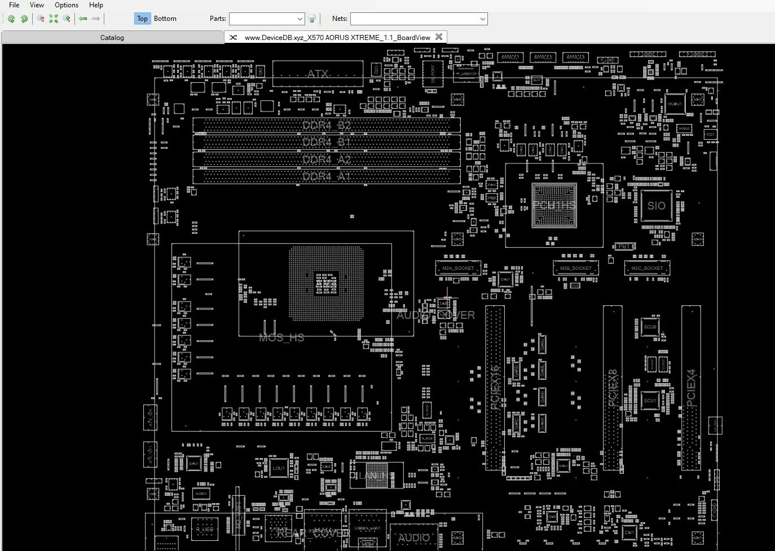Fit board to window icon
Image resolution: width=775 pixels, height=551 pixels.
[x=54, y=19]
